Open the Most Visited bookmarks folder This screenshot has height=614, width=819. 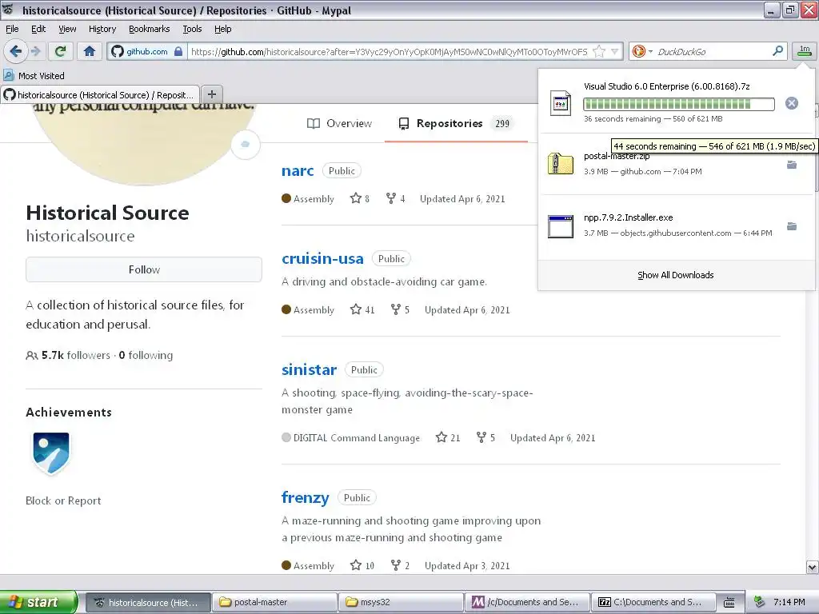34,76
